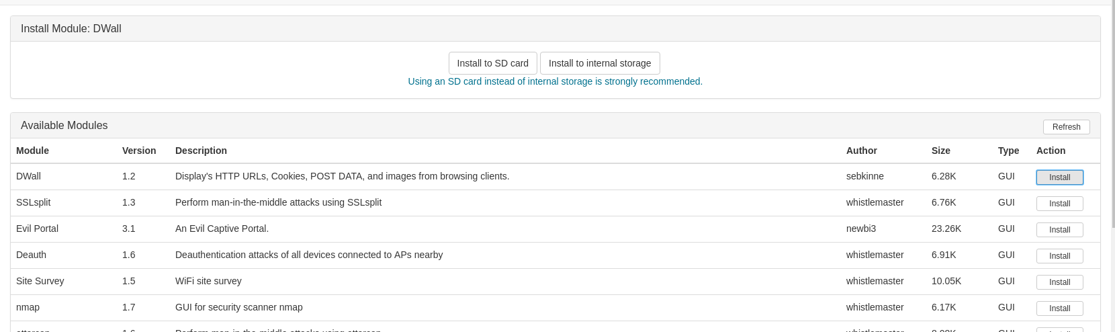The width and height of the screenshot is (1115, 332).
Task: Click Install to SD card button
Action: pyautogui.click(x=492, y=63)
